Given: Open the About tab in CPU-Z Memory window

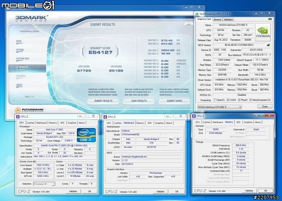Looking at the screenshot, I should pyautogui.click(x=258, y=122).
